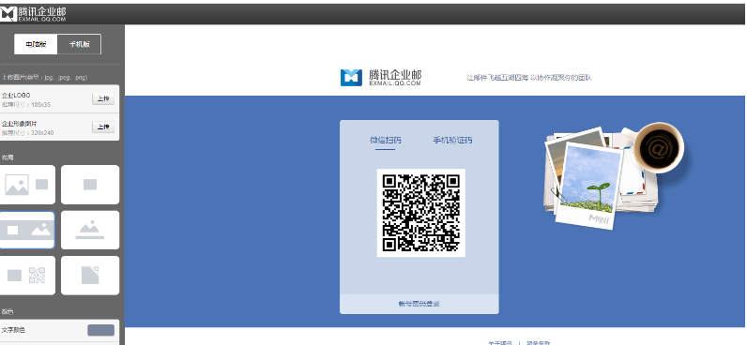Click 上传 button for 企业LOGO
Viewport: 747px width, 345px height.
pyautogui.click(x=103, y=98)
